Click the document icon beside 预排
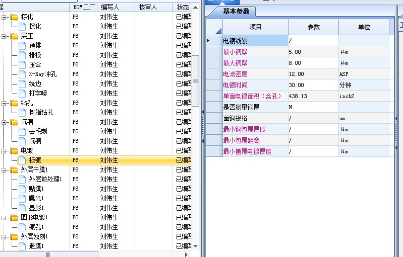 pos(22,46)
